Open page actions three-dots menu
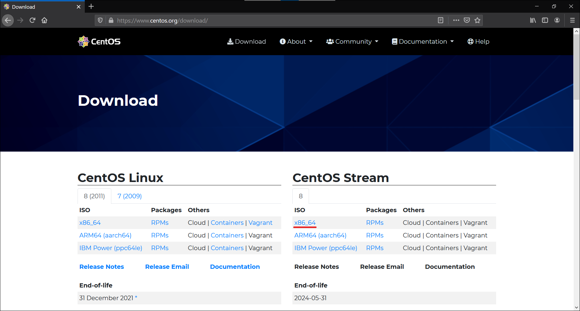The height and width of the screenshot is (311, 580). coord(456,20)
